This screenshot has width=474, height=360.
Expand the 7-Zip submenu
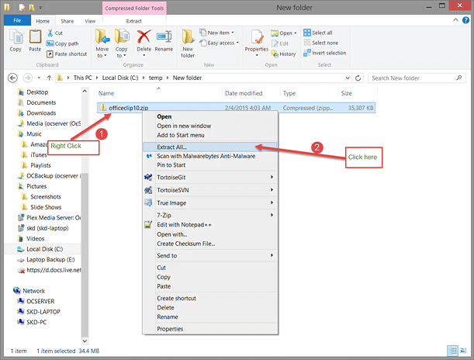pos(209,214)
